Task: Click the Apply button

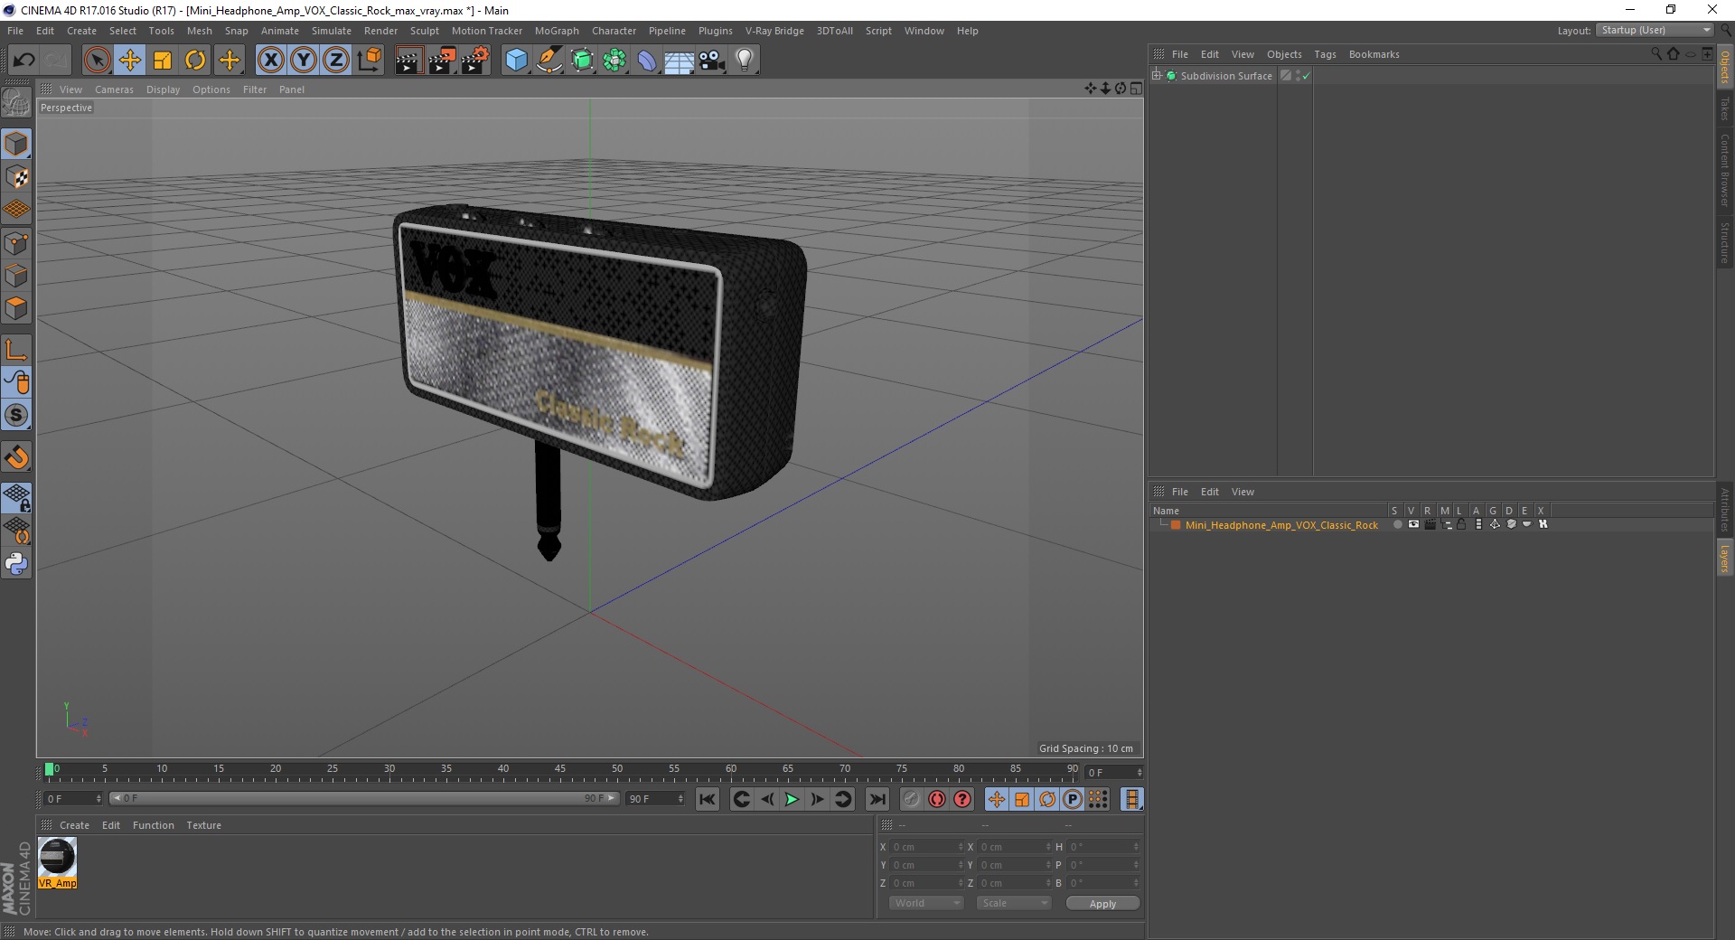Action: click(x=1102, y=904)
